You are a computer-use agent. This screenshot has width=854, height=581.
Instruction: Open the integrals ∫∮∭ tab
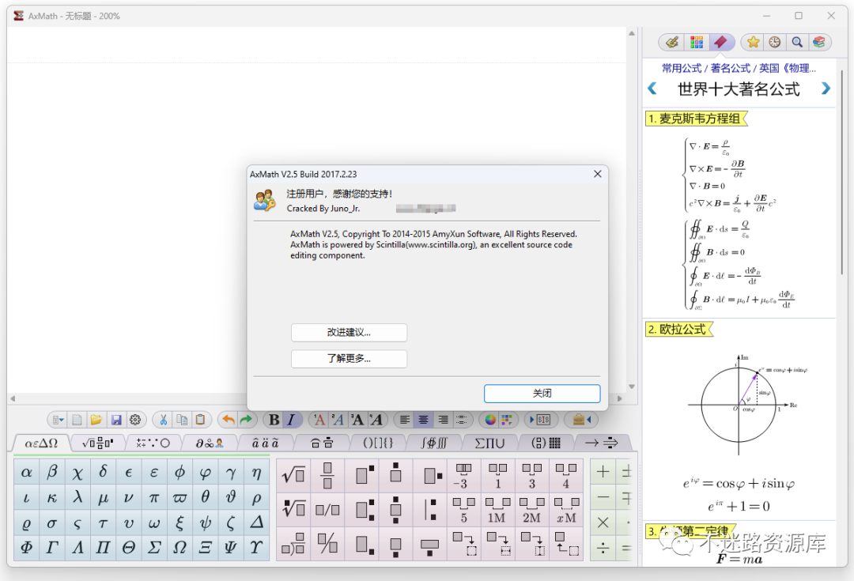click(433, 443)
